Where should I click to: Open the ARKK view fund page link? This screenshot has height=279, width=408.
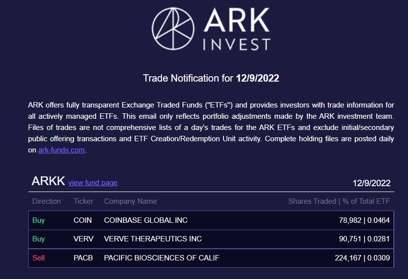93,183
